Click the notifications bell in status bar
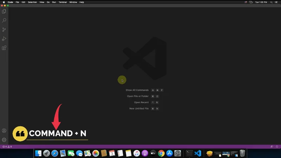Viewport: 281px width, 158px height. (x=277, y=146)
